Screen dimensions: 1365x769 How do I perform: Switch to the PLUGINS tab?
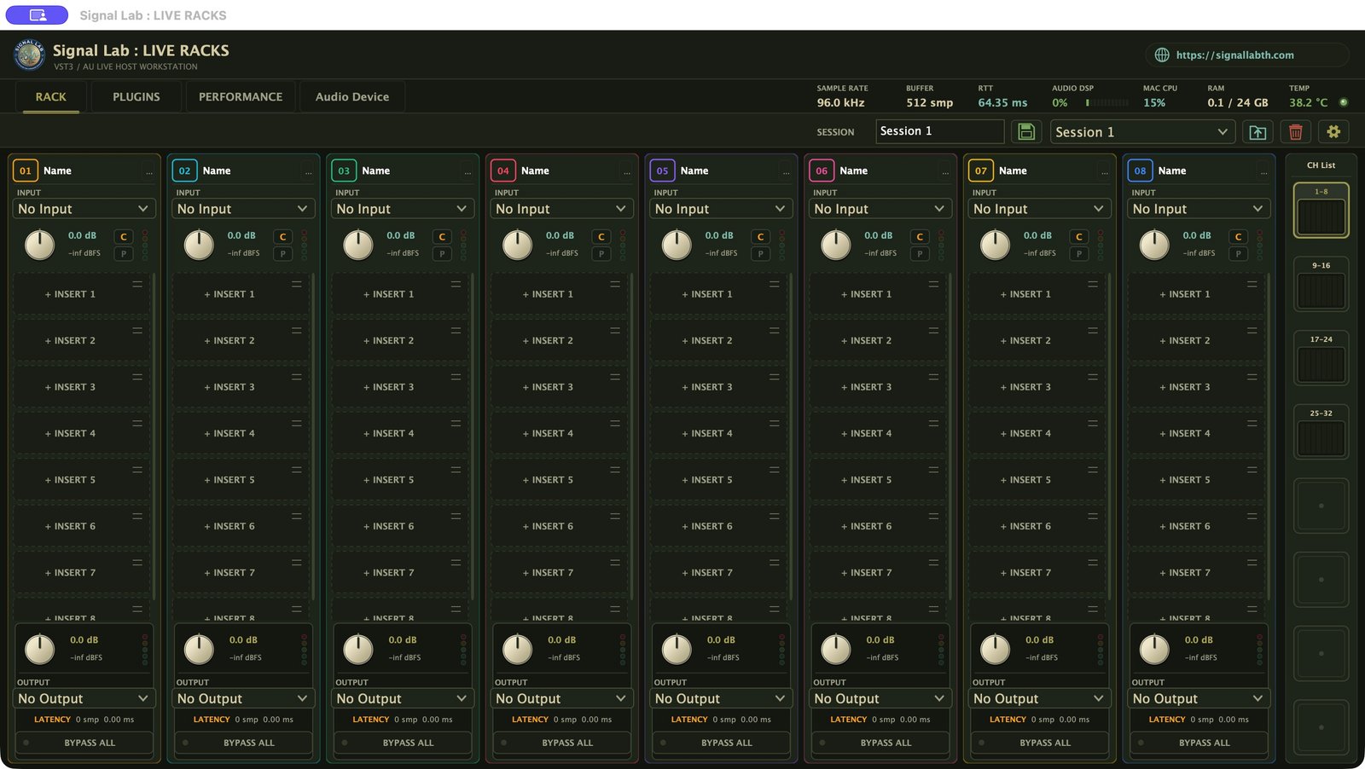[136, 97]
